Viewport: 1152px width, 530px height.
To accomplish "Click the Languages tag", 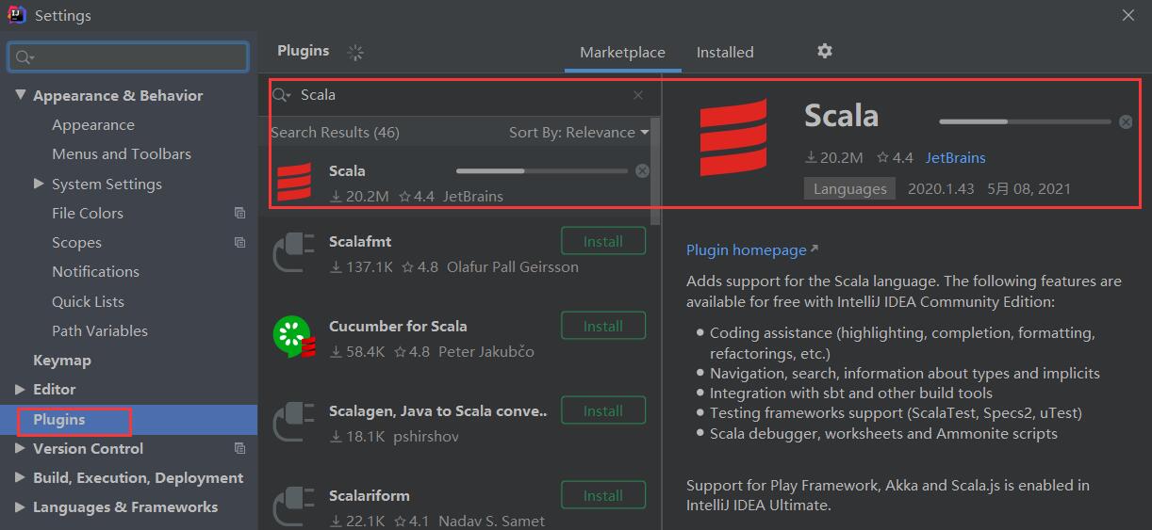I will (x=849, y=188).
